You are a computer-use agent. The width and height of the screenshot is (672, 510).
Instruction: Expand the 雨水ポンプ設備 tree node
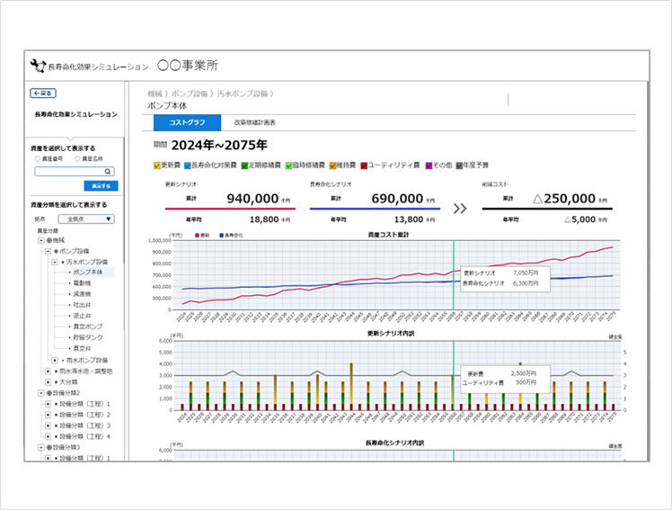55,361
